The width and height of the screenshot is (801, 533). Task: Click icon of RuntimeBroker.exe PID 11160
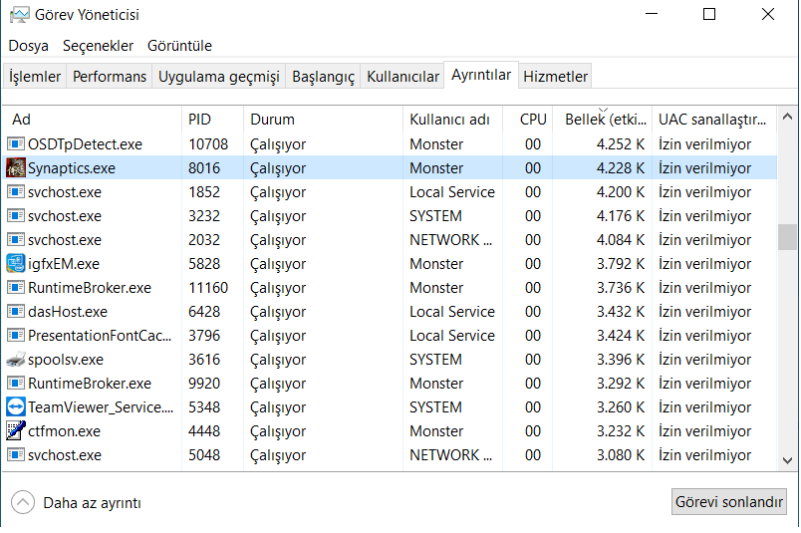(x=16, y=288)
